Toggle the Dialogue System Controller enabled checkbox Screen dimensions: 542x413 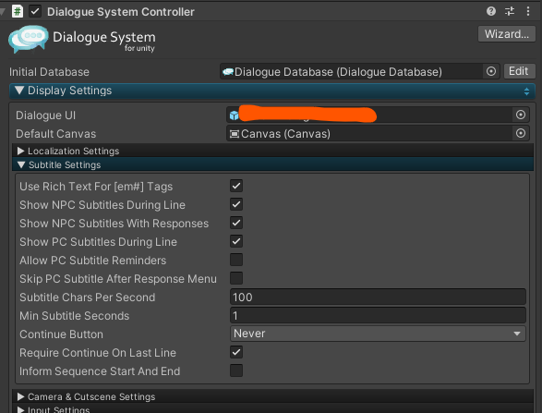click(x=35, y=11)
